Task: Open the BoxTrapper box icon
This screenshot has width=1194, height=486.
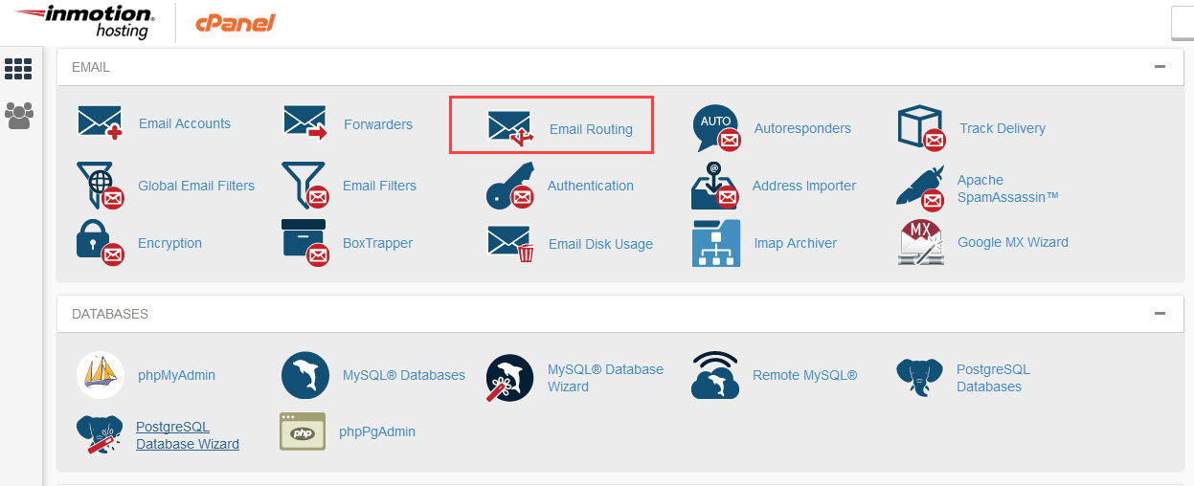Action: (305, 243)
